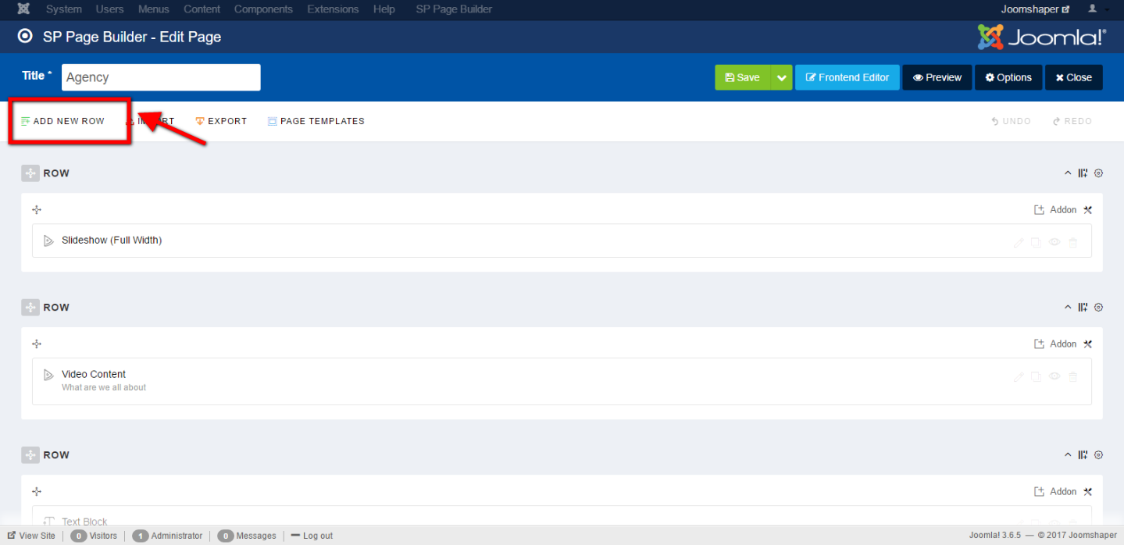Open row settings gear of the Slideshow row
The width and height of the screenshot is (1124, 545).
click(x=1098, y=173)
